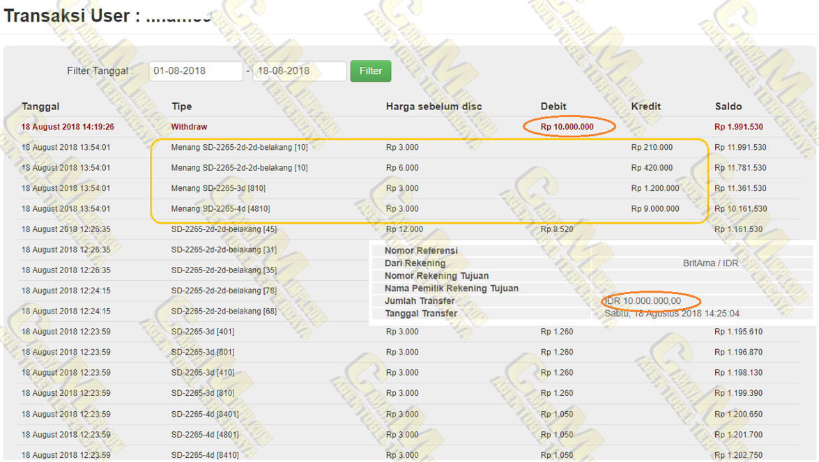Select the SD-2265-2d-2d-belakang [45] entry
Image resolution: width=819 pixels, height=462 pixels.
[x=224, y=229]
